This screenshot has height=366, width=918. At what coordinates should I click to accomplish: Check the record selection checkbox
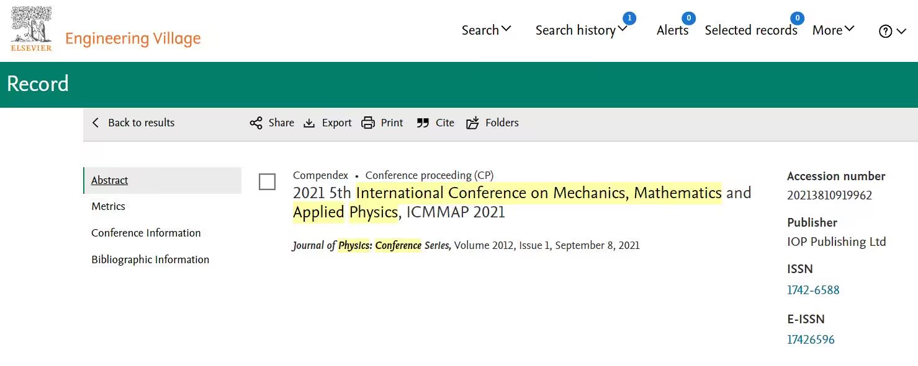pyautogui.click(x=267, y=181)
